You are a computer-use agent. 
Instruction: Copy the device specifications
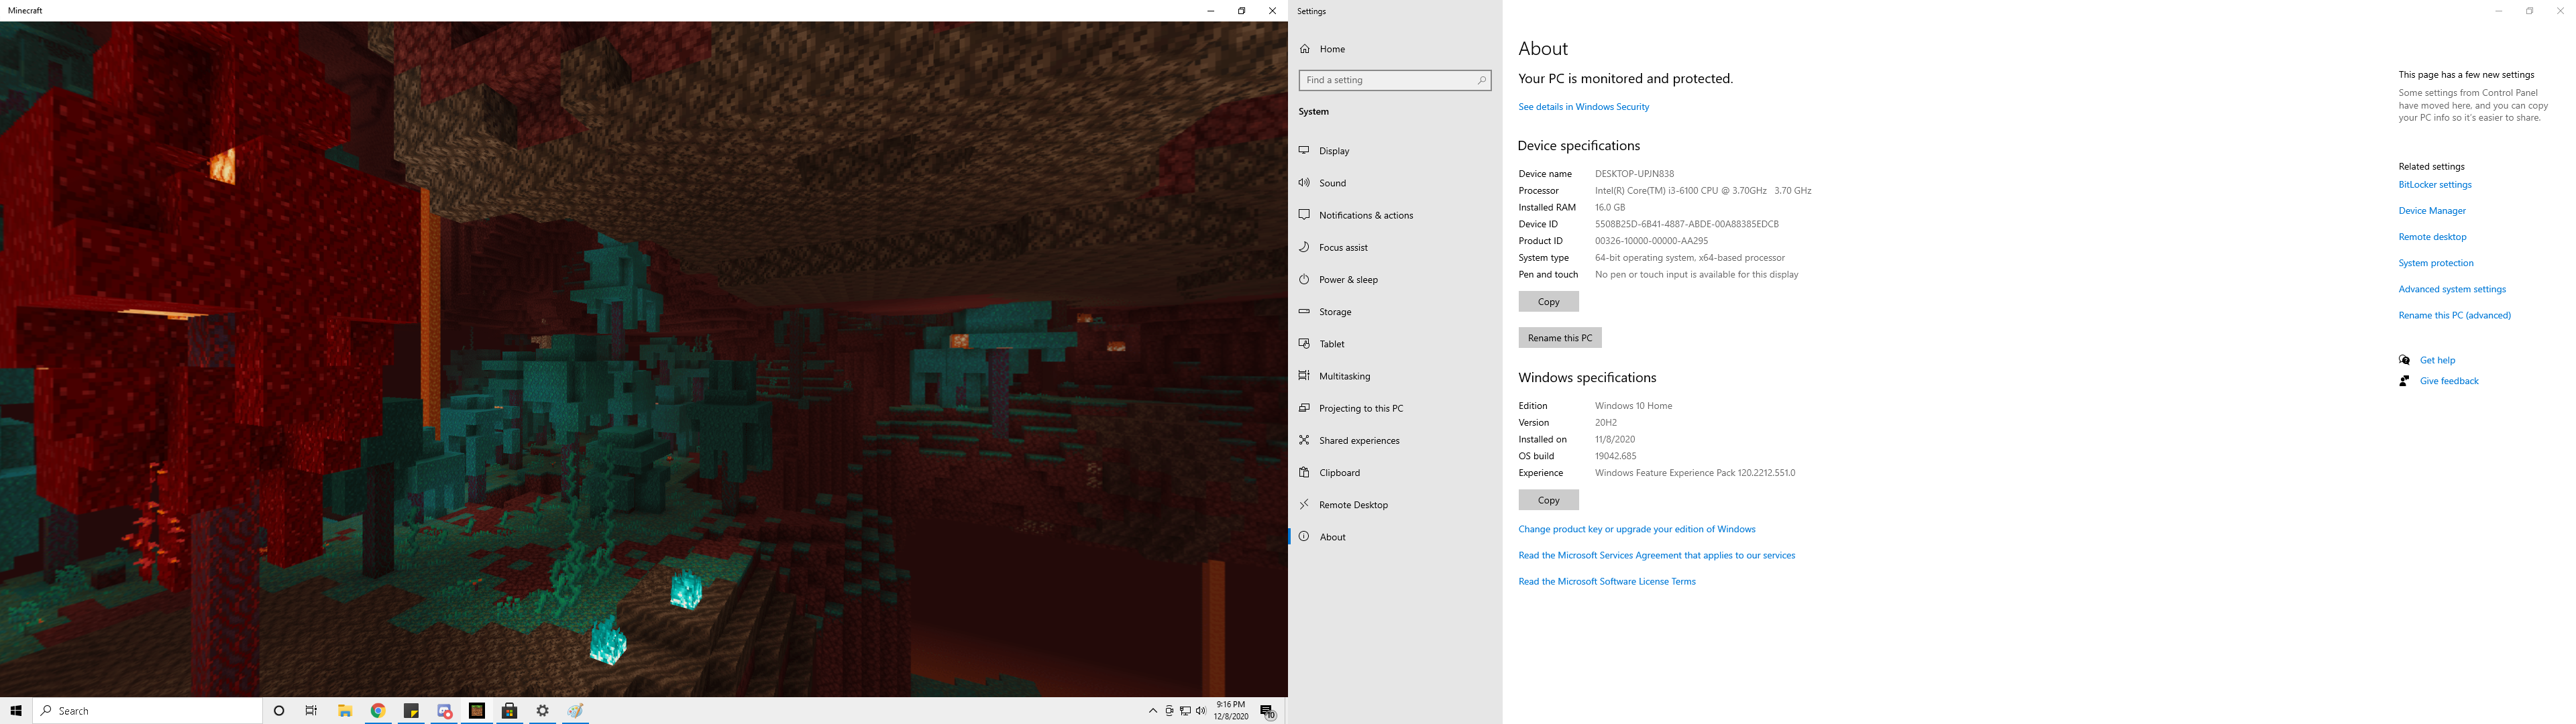click(1548, 302)
